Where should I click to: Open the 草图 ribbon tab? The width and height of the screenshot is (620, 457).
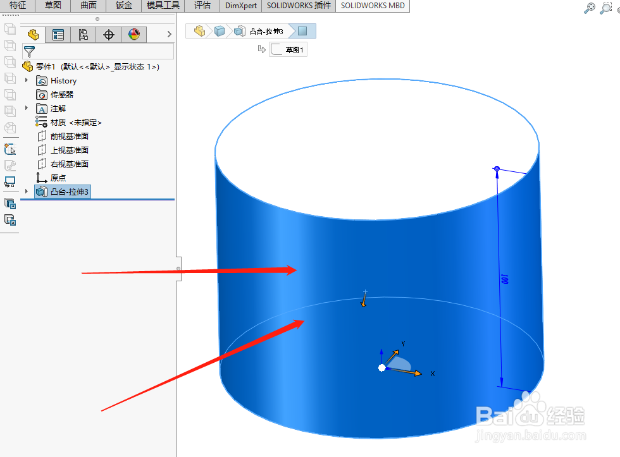click(x=53, y=6)
